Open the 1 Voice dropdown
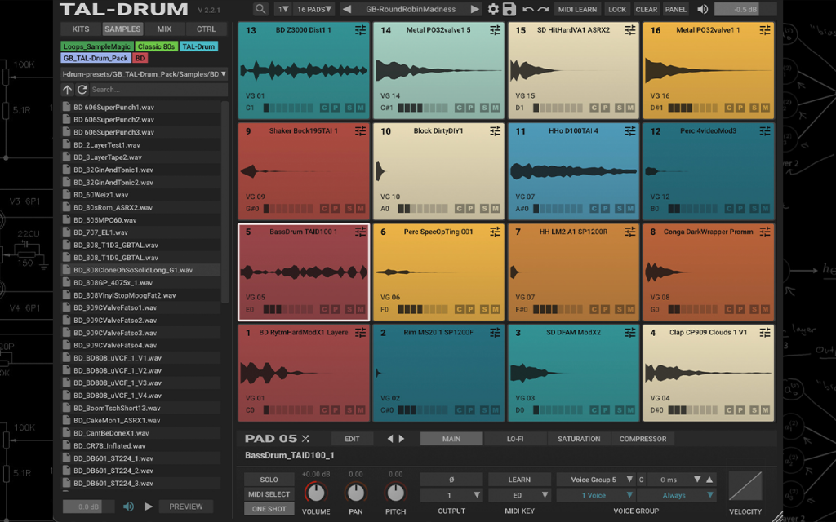836x522 pixels. [595, 495]
